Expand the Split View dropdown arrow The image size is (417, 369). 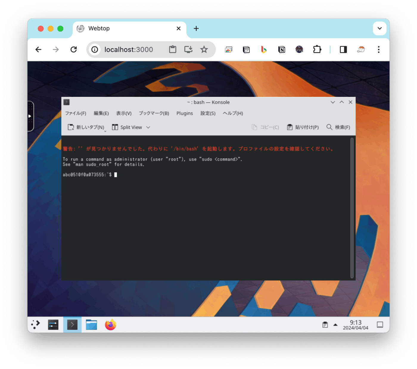pyautogui.click(x=148, y=127)
